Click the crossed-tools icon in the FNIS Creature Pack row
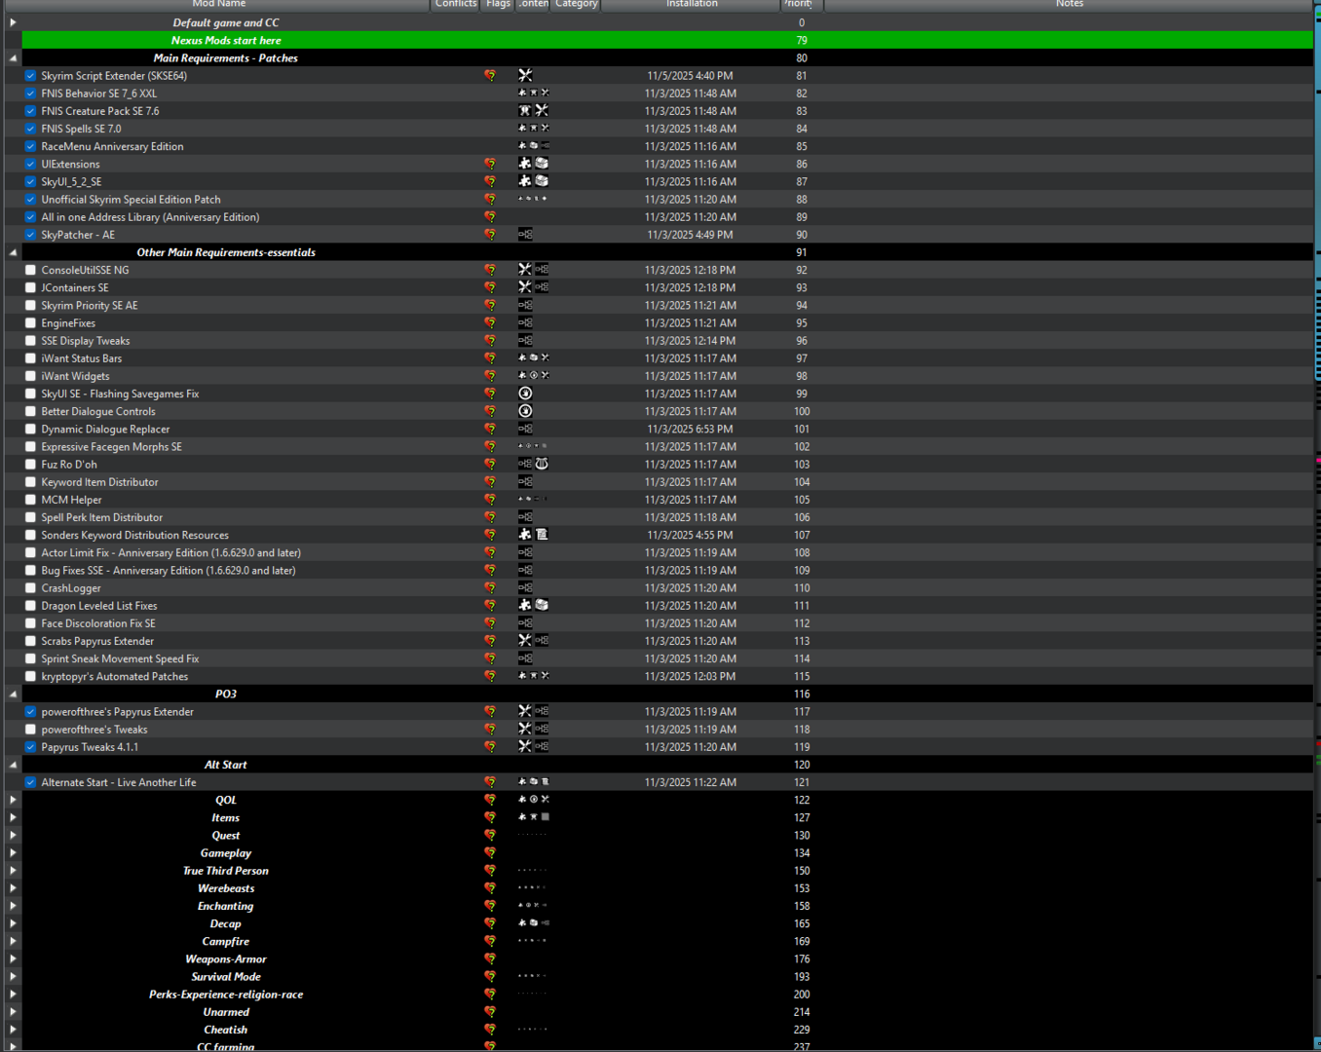Image resolution: width=1321 pixels, height=1052 pixels. pyautogui.click(x=542, y=111)
